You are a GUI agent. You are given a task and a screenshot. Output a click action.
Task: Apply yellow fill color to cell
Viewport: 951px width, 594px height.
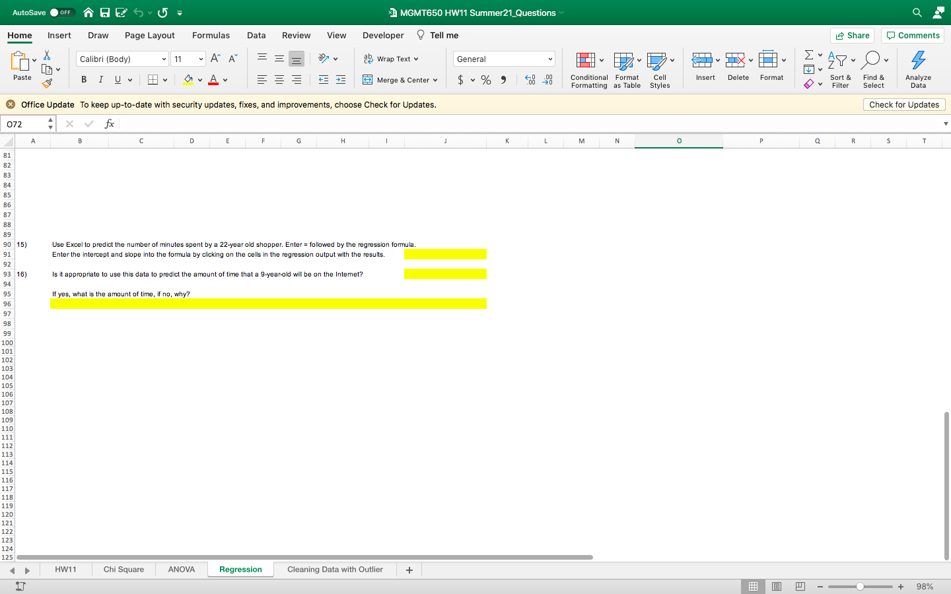189,80
